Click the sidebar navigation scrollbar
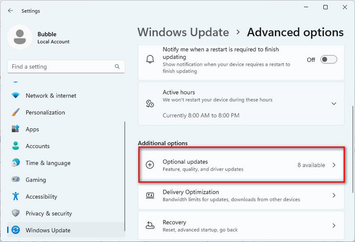 pyautogui.click(x=125, y=176)
